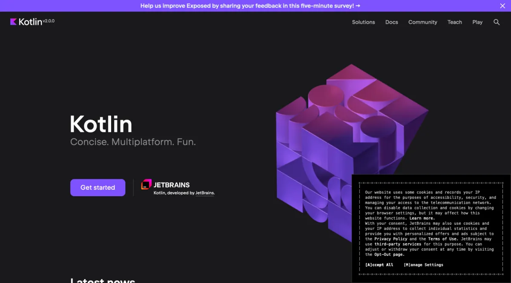The height and width of the screenshot is (283, 511).
Task: Click the 'Concise. Multiplatform. Fun.' tagline
Action: tap(133, 142)
